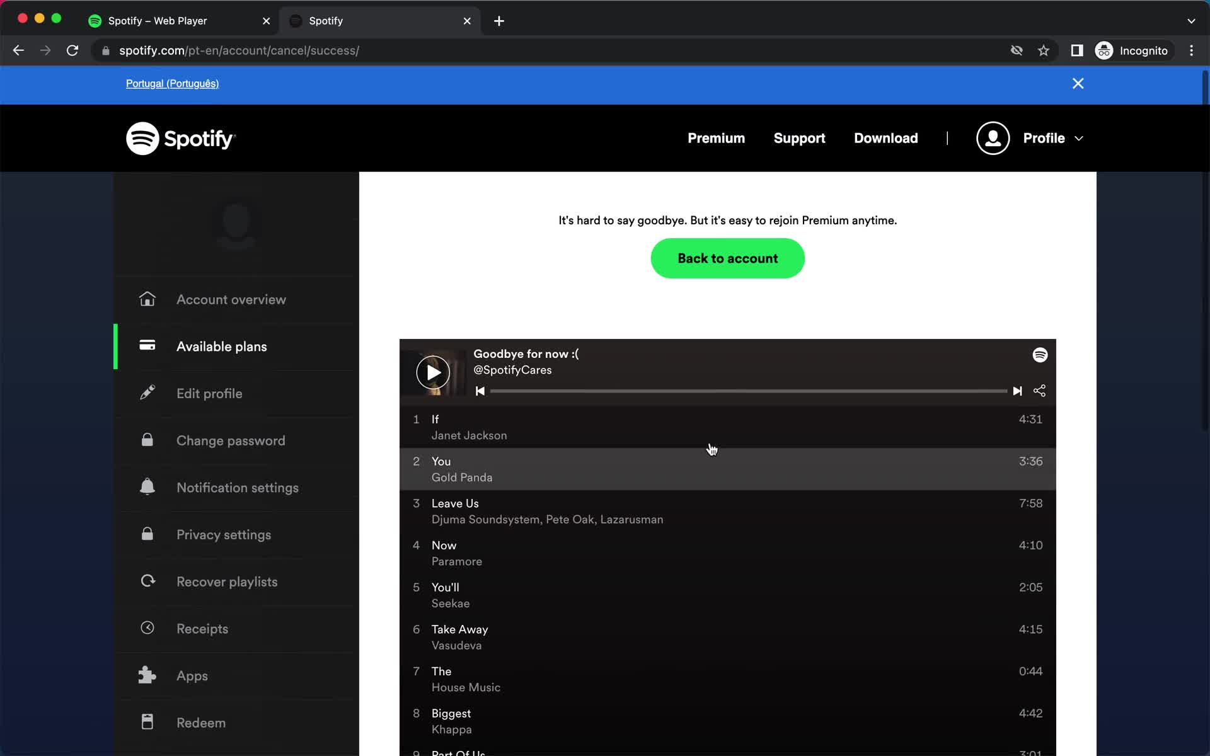Image resolution: width=1210 pixels, height=756 pixels.
Task: Expand the Available plans section
Action: [x=221, y=346]
